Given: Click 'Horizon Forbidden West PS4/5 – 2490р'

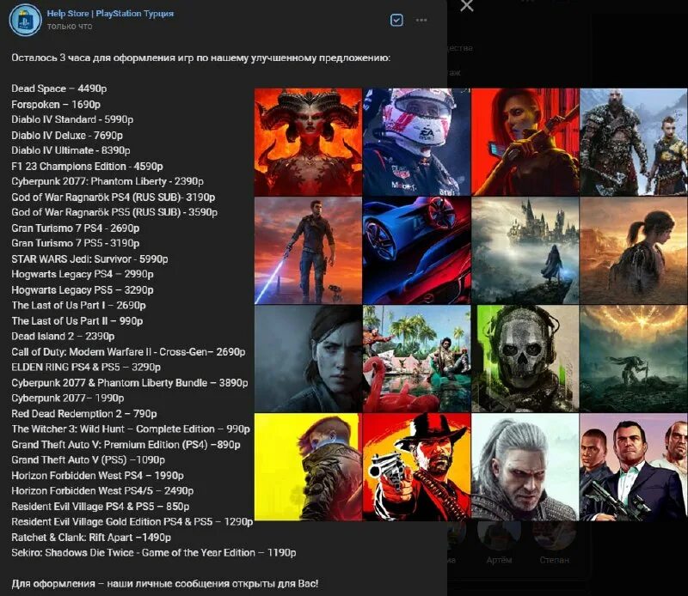Looking at the screenshot, I should [102, 491].
